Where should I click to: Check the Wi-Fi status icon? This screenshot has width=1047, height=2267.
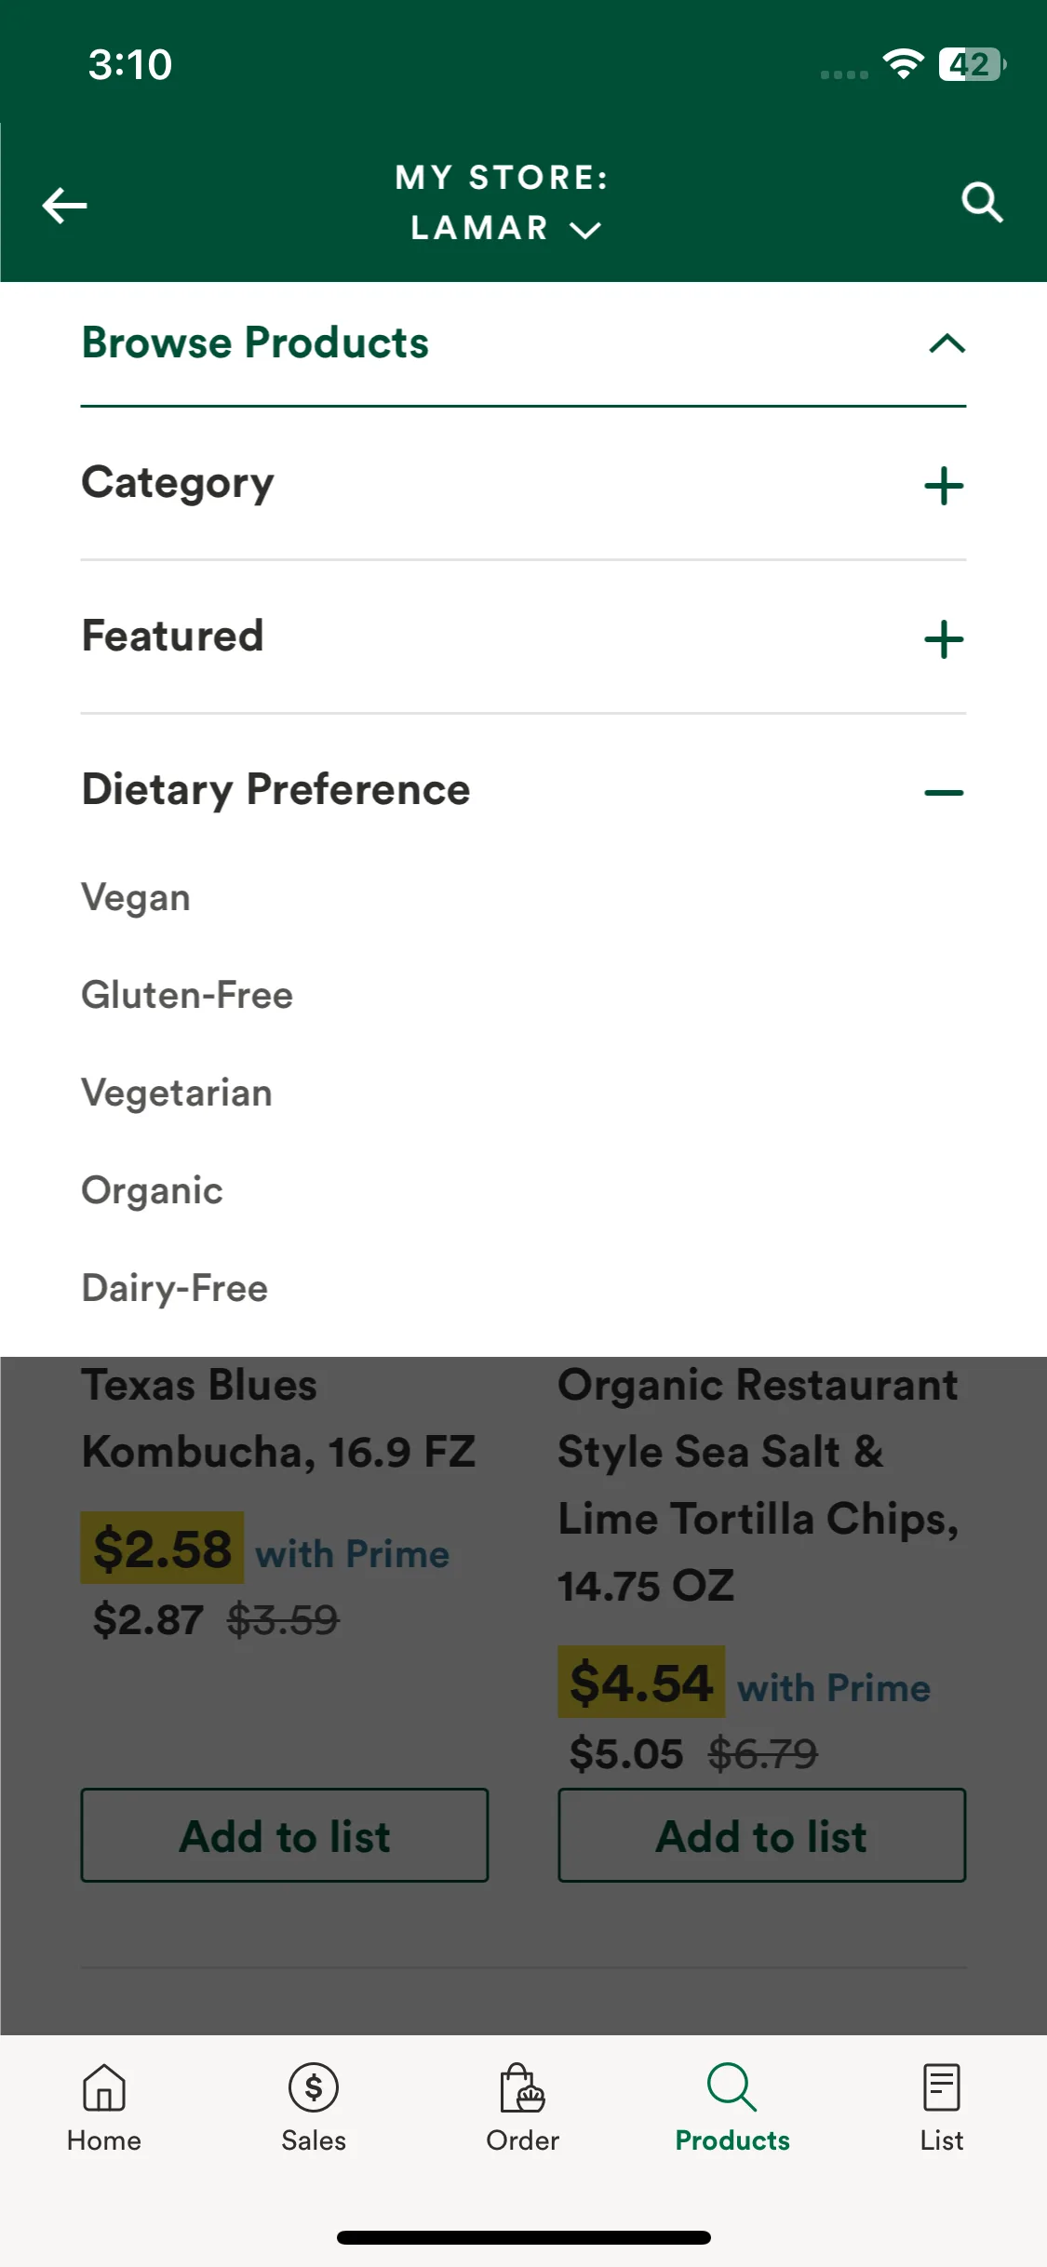click(x=903, y=64)
